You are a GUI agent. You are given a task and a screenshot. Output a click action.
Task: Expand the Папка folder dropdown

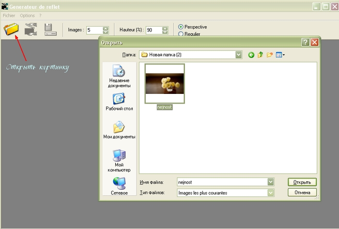click(238, 55)
